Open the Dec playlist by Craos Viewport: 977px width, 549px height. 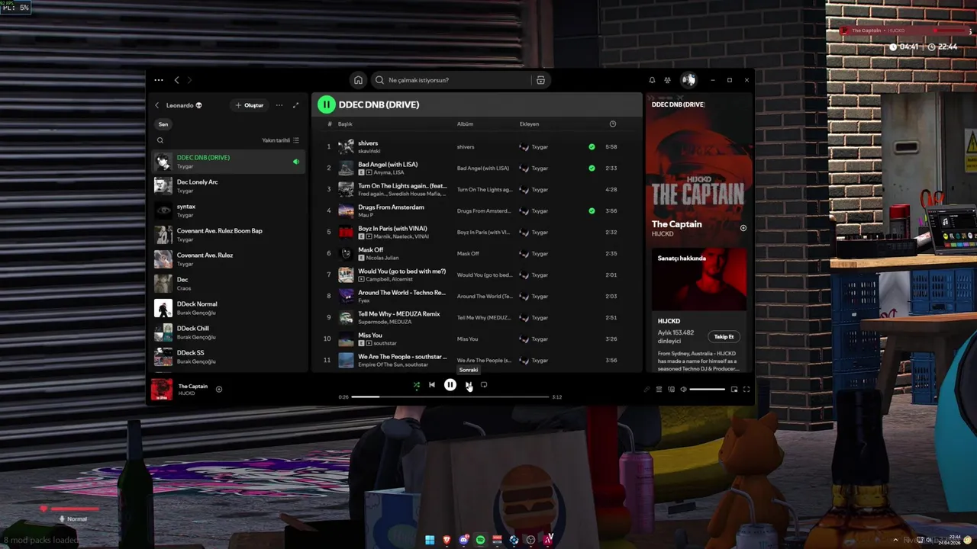[228, 284]
